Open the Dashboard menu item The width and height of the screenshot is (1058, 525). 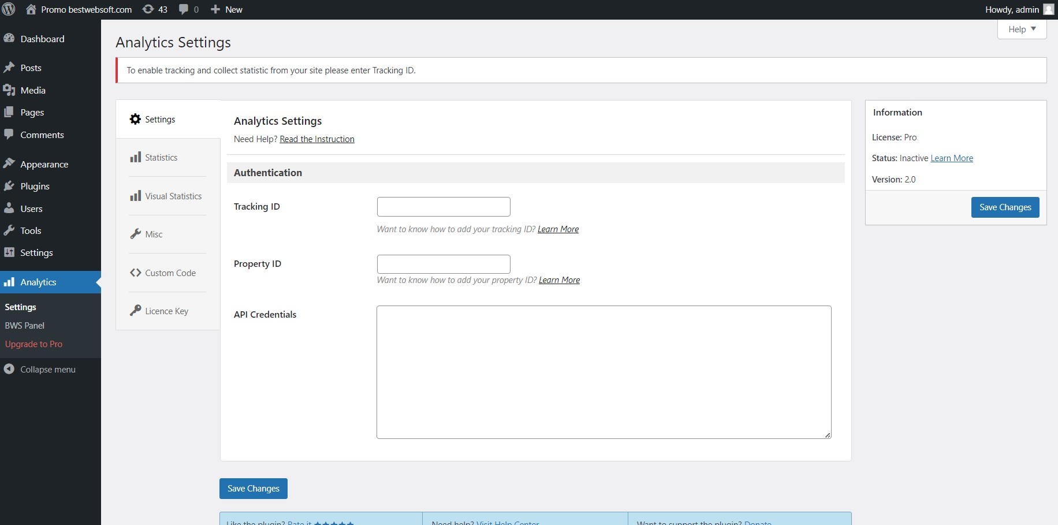point(42,39)
